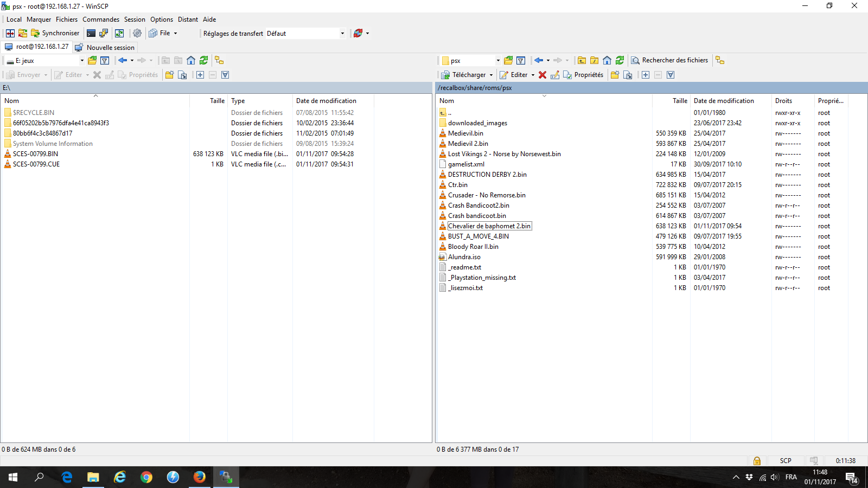This screenshot has width=868, height=488.
Task: Select local file SCES-00799.CUE
Action: click(x=36, y=164)
